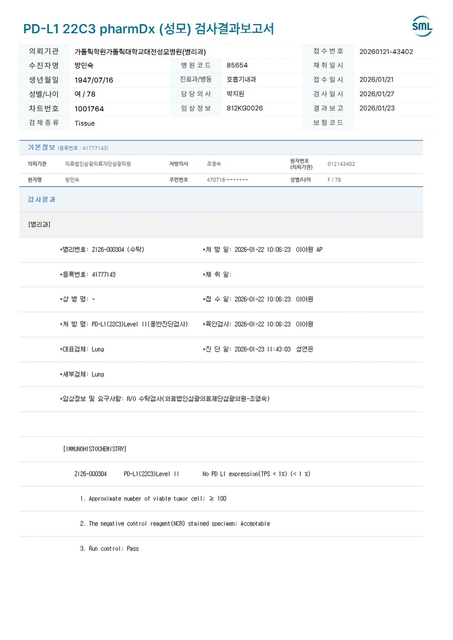Select the [IMMUNOHISTOCHEMISTRY] heading
Screen dimensions: 453x640
tap(95, 449)
